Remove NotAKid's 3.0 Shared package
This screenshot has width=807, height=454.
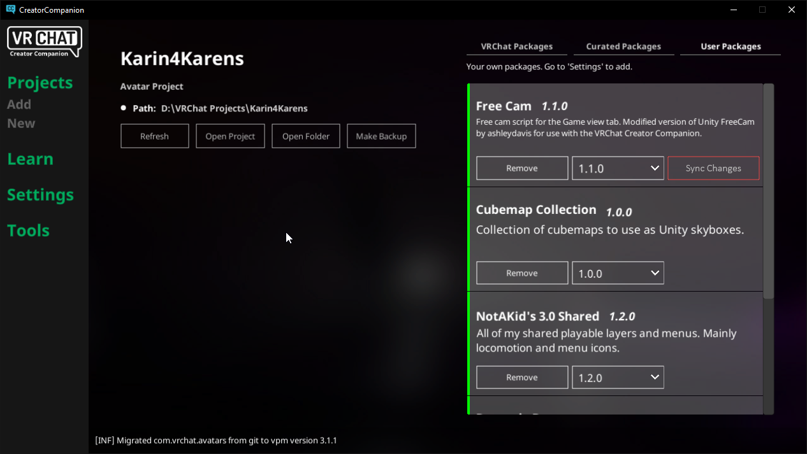522,377
